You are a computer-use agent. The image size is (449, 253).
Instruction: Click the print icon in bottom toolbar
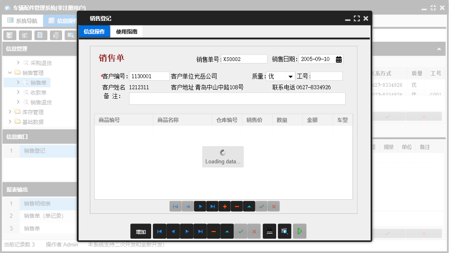click(269, 231)
